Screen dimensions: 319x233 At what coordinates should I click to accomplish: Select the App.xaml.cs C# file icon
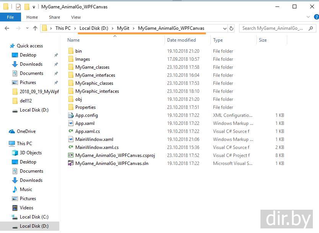pyautogui.click(x=71, y=131)
